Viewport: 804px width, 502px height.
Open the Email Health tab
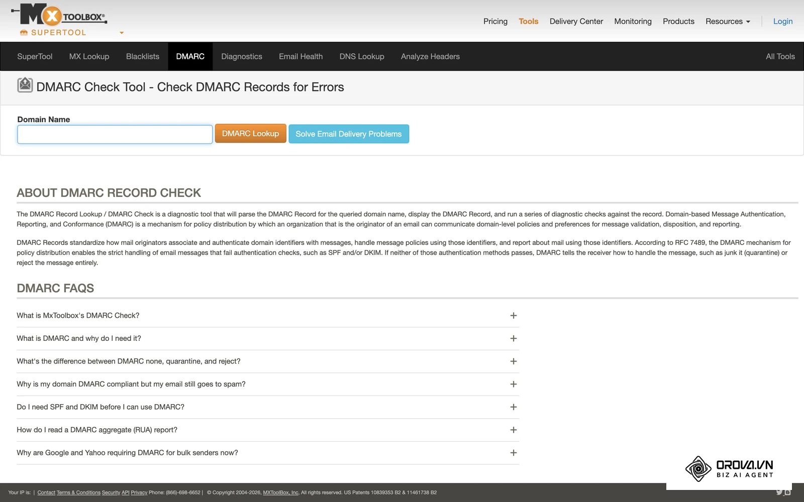(x=301, y=56)
